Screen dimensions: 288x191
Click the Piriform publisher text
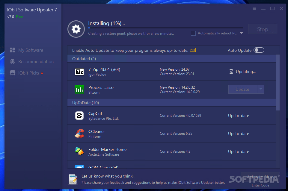pyautogui.click(x=95, y=137)
